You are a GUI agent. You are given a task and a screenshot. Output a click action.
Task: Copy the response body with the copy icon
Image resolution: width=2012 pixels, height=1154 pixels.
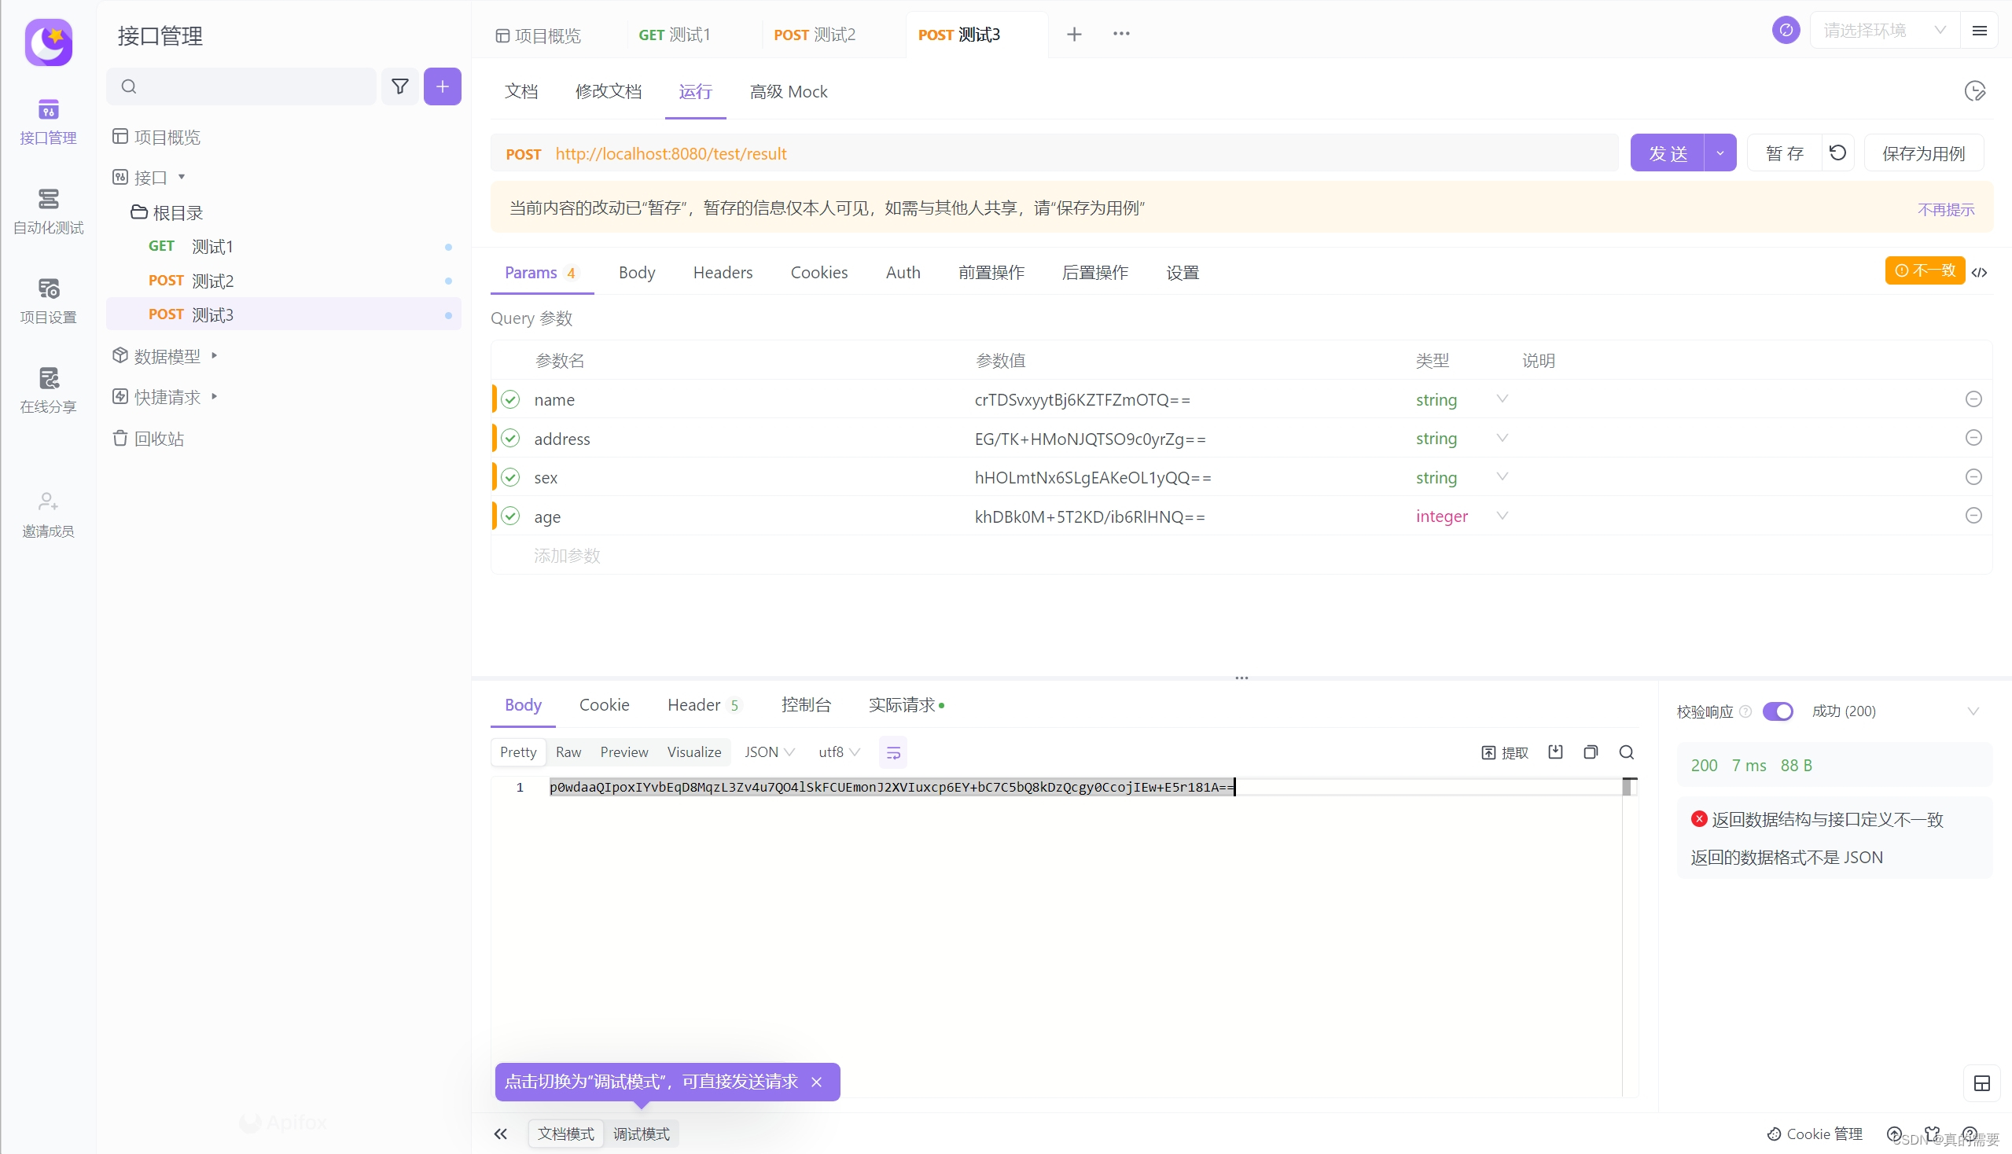point(1591,752)
